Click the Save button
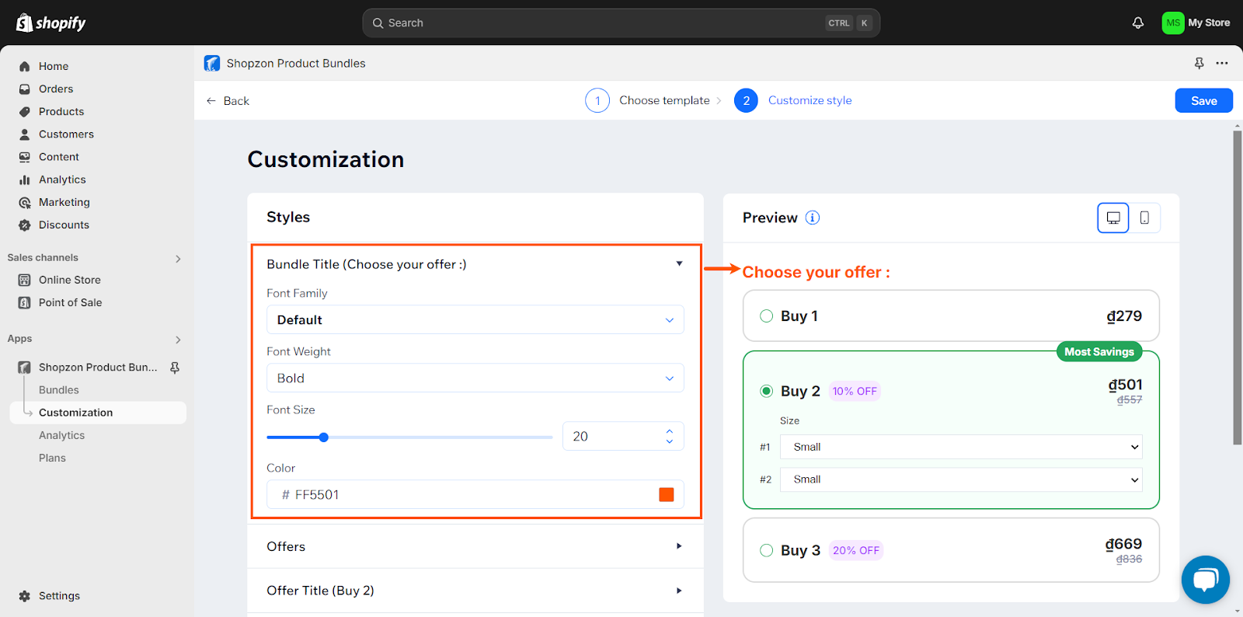The image size is (1243, 617). (1204, 100)
